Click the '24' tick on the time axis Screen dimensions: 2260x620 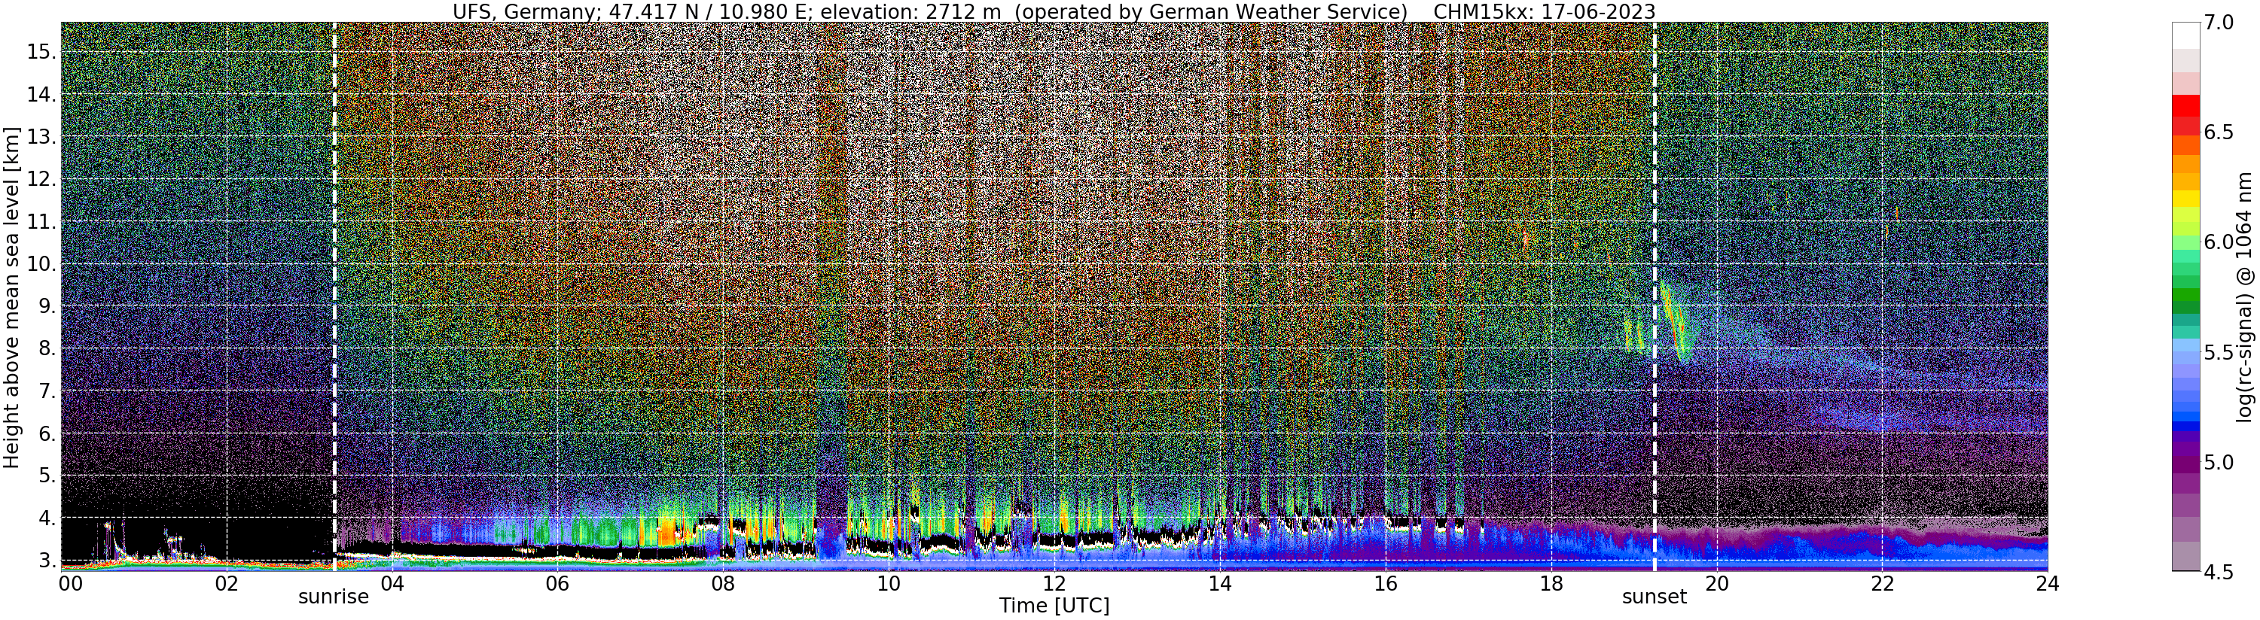2047,584
